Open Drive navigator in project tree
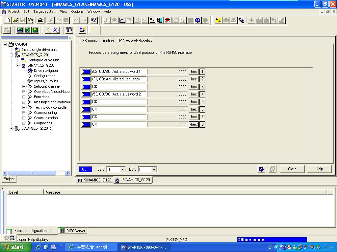 46,71
